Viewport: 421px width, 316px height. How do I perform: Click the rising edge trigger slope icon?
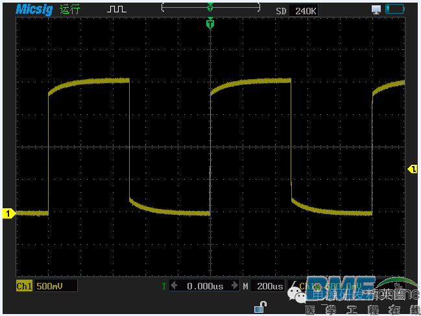(x=294, y=286)
